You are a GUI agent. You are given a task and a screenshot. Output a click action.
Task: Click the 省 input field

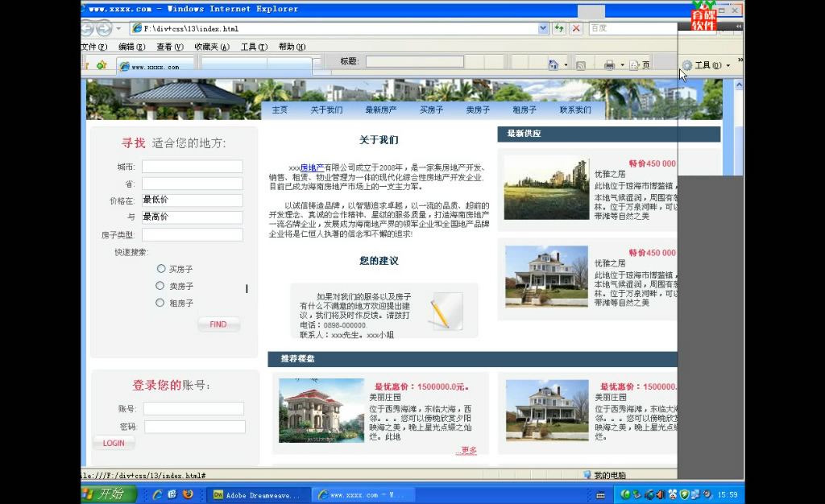pos(192,184)
